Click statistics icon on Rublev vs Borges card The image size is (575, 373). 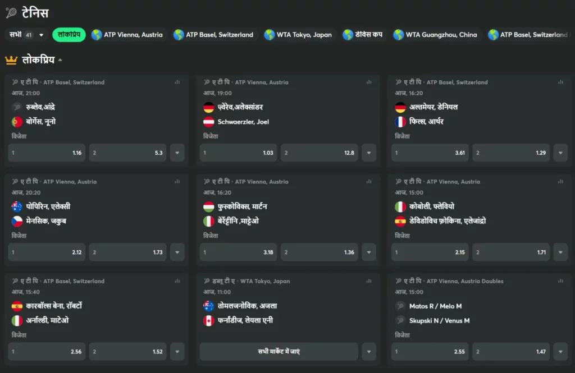coord(177,82)
